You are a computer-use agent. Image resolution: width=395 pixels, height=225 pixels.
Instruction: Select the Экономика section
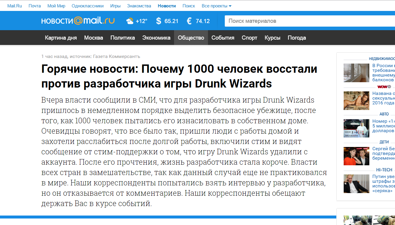coord(156,38)
